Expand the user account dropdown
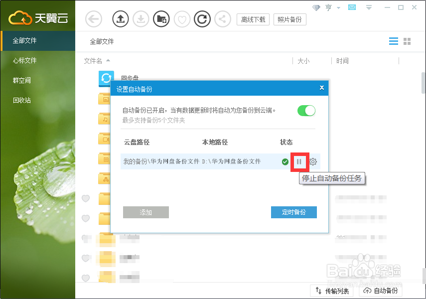426x299 pixels. (334, 8)
